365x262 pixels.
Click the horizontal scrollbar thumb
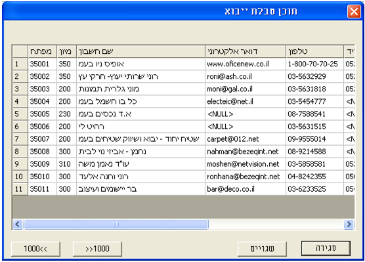point(116,225)
